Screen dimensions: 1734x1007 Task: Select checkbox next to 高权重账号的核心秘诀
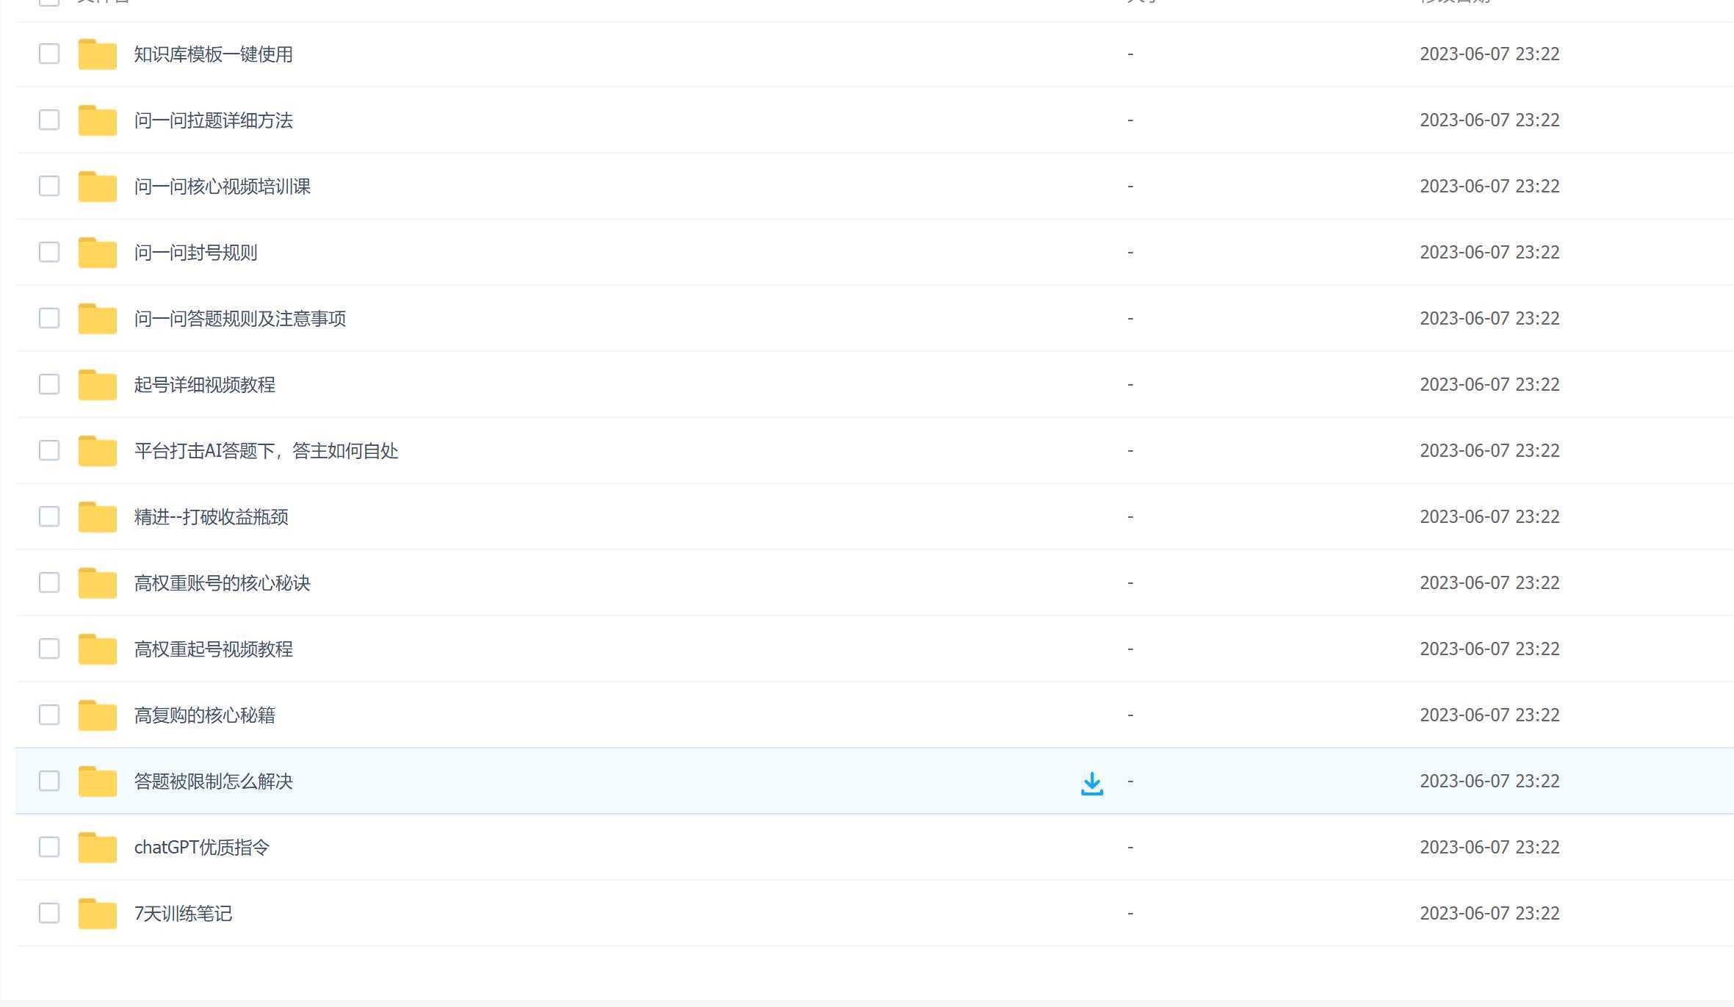click(49, 582)
